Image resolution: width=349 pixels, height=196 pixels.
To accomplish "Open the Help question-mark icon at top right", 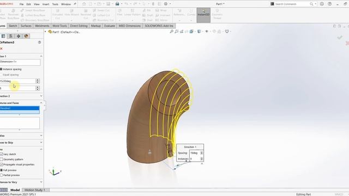I will pyautogui.click(x=329, y=4).
